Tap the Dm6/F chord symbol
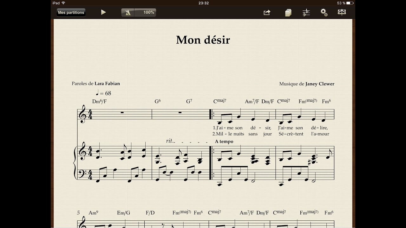The width and height of the screenshot is (406, 228). [99, 101]
